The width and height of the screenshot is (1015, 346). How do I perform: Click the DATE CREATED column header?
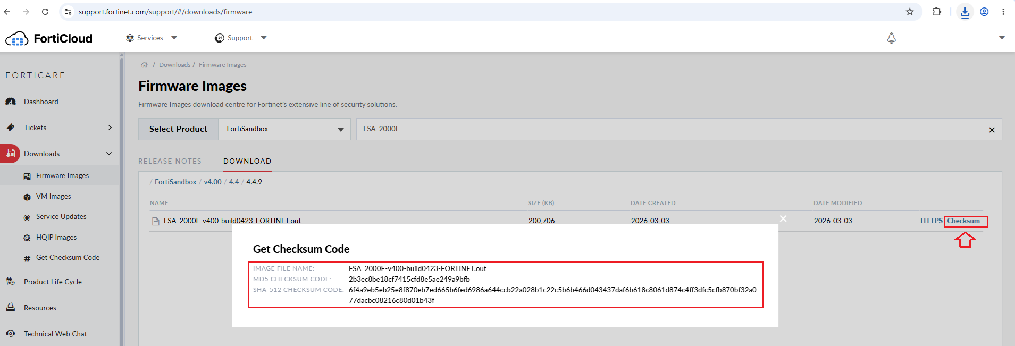pyautogui.click(x=653, y=203)
